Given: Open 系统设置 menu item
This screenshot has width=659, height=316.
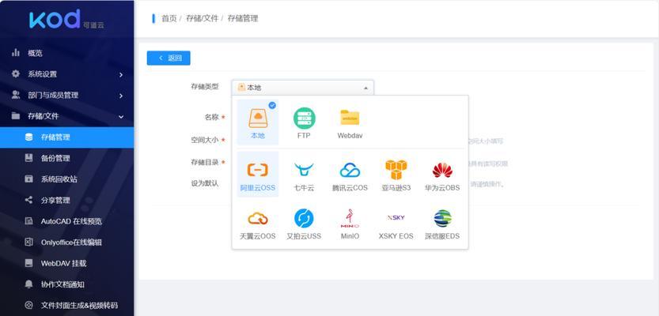Looking at the screenshot, I should [67, 73].
